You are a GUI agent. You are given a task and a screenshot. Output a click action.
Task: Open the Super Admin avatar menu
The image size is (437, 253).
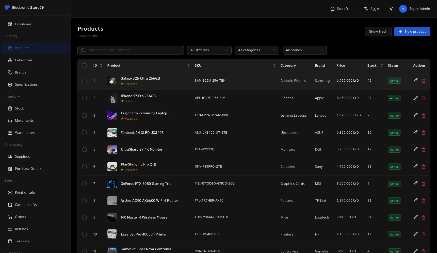[414, 9]
